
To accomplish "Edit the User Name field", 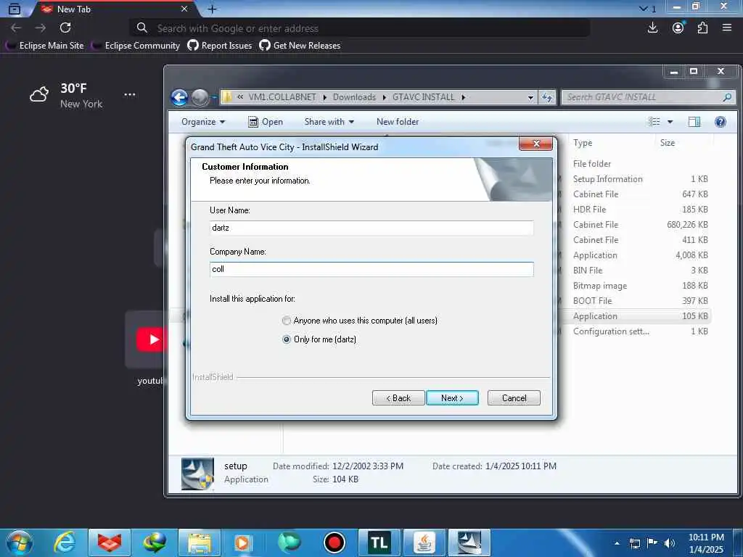I will pyautogui.click(x=371, y=228).
